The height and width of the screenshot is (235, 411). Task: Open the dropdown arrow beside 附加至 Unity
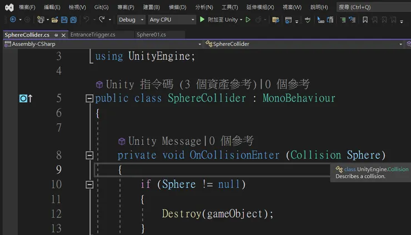(241, 19)
